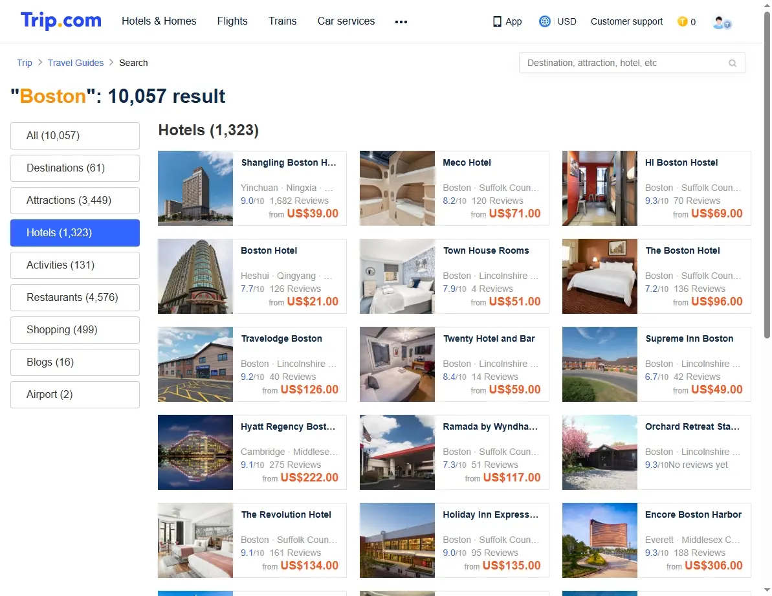Open Encore Boston Harbor photo

click(600, 540)
